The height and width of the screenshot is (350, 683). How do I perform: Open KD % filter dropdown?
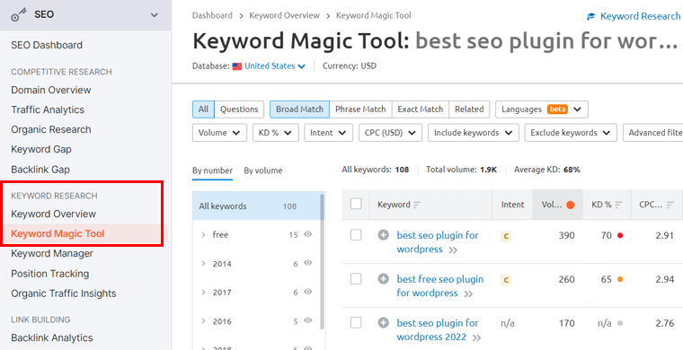[x=275, y=133]
